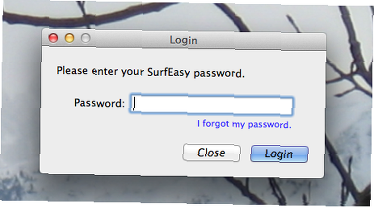Place the cursor at the start of the password box
The height and width of the screenshot is (208, 374).
tap(135, 104)
